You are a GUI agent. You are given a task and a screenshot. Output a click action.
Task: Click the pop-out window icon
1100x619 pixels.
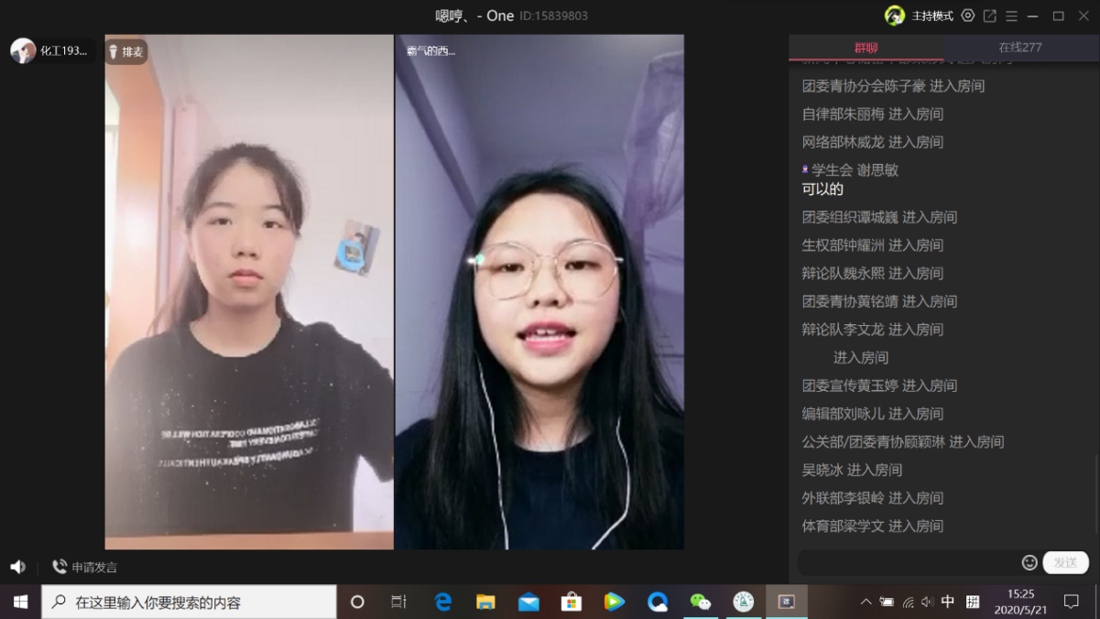pyautogui.click(x=990, y=16)
